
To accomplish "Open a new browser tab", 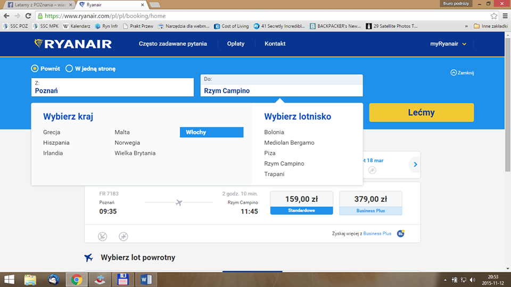I will click(154, 5).
